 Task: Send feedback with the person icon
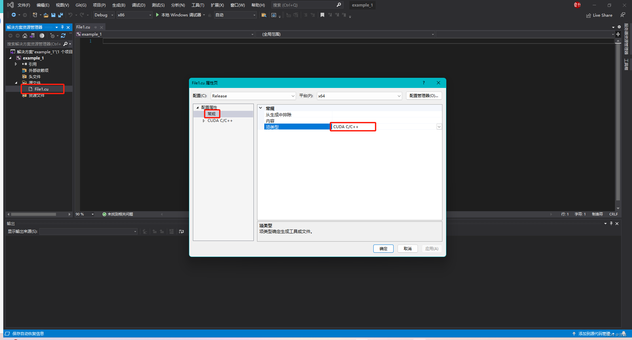pos(623,15)
